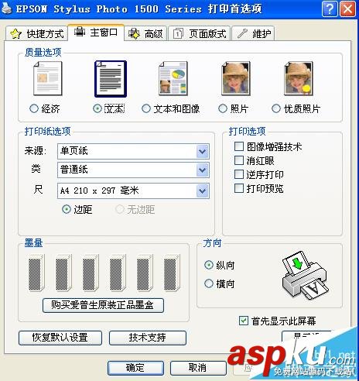Click the fourth ink cartridge level icon
Viewport: 359px width, 381px height.
coord(118,273)
